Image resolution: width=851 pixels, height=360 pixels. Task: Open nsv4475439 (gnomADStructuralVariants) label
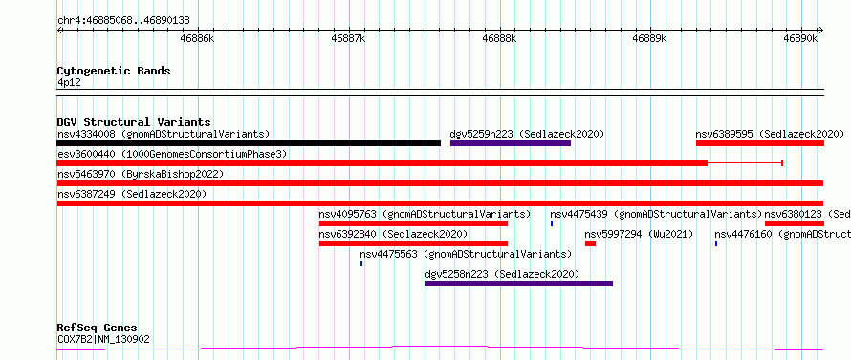[x=656, y=214]
